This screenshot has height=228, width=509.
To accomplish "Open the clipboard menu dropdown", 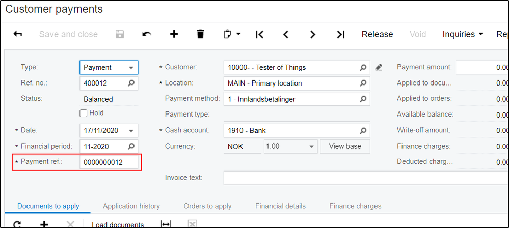I will [x=232, y=34].
